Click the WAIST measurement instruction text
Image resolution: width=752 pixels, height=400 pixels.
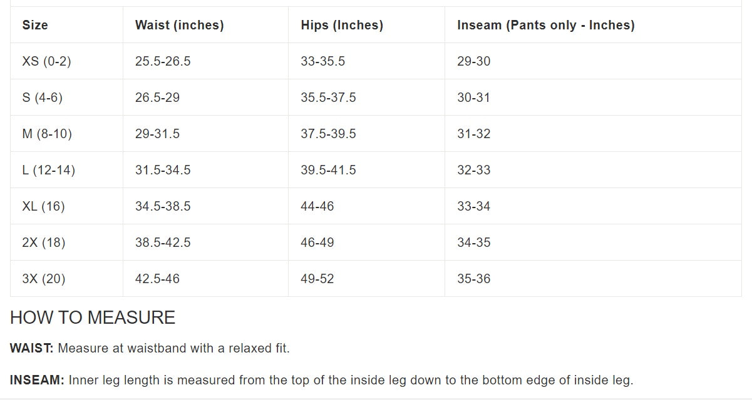tap(150, 348)
